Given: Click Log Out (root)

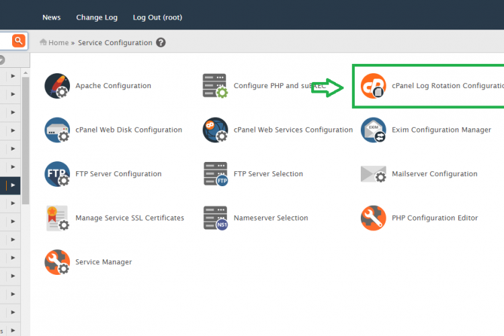Looking at the screenshot, I should coord(157,17).
